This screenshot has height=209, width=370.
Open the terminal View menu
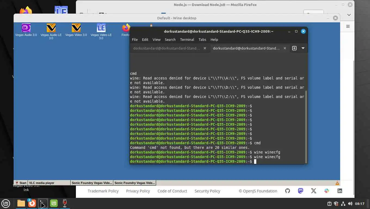click(156, 39)
